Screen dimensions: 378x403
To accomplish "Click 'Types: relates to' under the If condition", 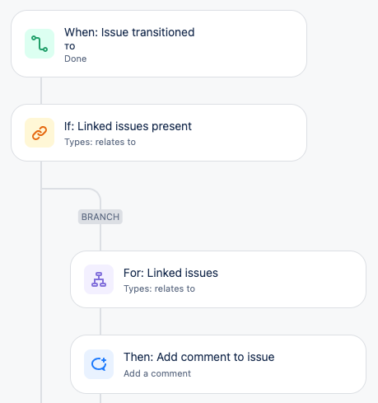I will (100, 142).
